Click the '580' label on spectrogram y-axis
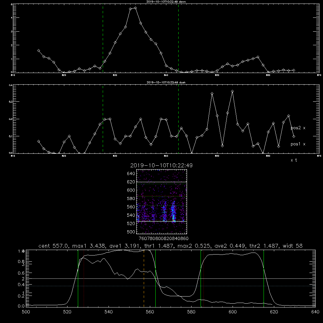Image resolution: width=323 pixels, height=323 pixels. tap(131, 198)
